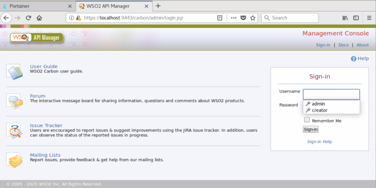Viewport: 376px width, 188px height.
Task: Click the blue Help question mark icon
Action: [354, 59]
